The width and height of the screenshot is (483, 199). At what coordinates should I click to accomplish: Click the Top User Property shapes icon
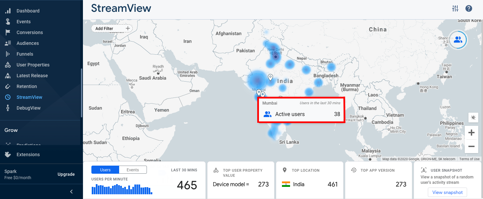(x=216, y=170)
